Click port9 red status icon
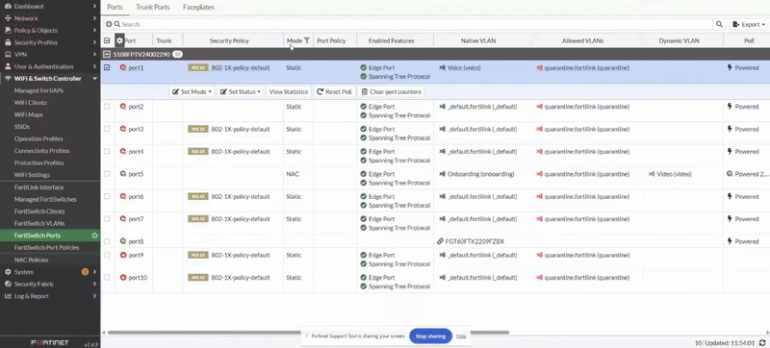This screenshot has height=348, width=770. [123, 255]
